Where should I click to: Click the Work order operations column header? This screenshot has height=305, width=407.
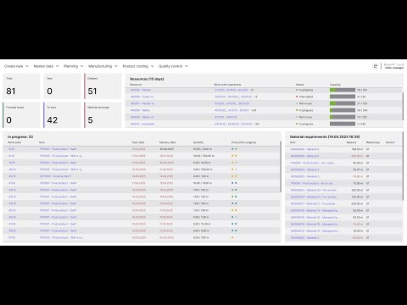(x=227, y=85)
